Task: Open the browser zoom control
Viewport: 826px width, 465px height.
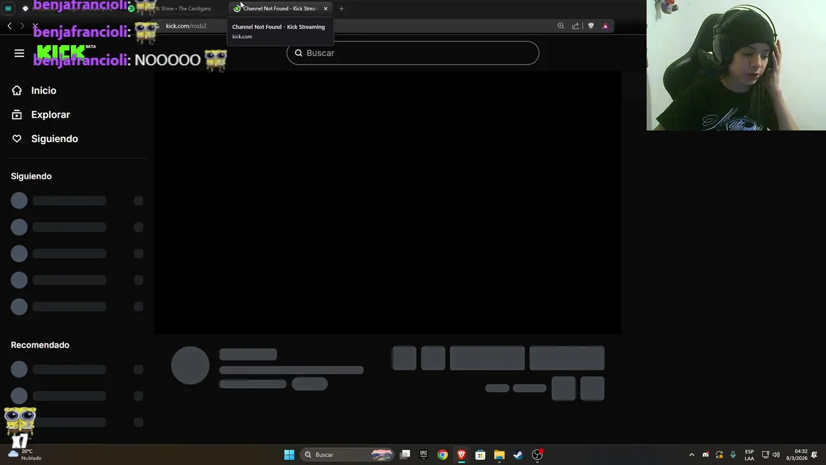Action: click(561, 26)
